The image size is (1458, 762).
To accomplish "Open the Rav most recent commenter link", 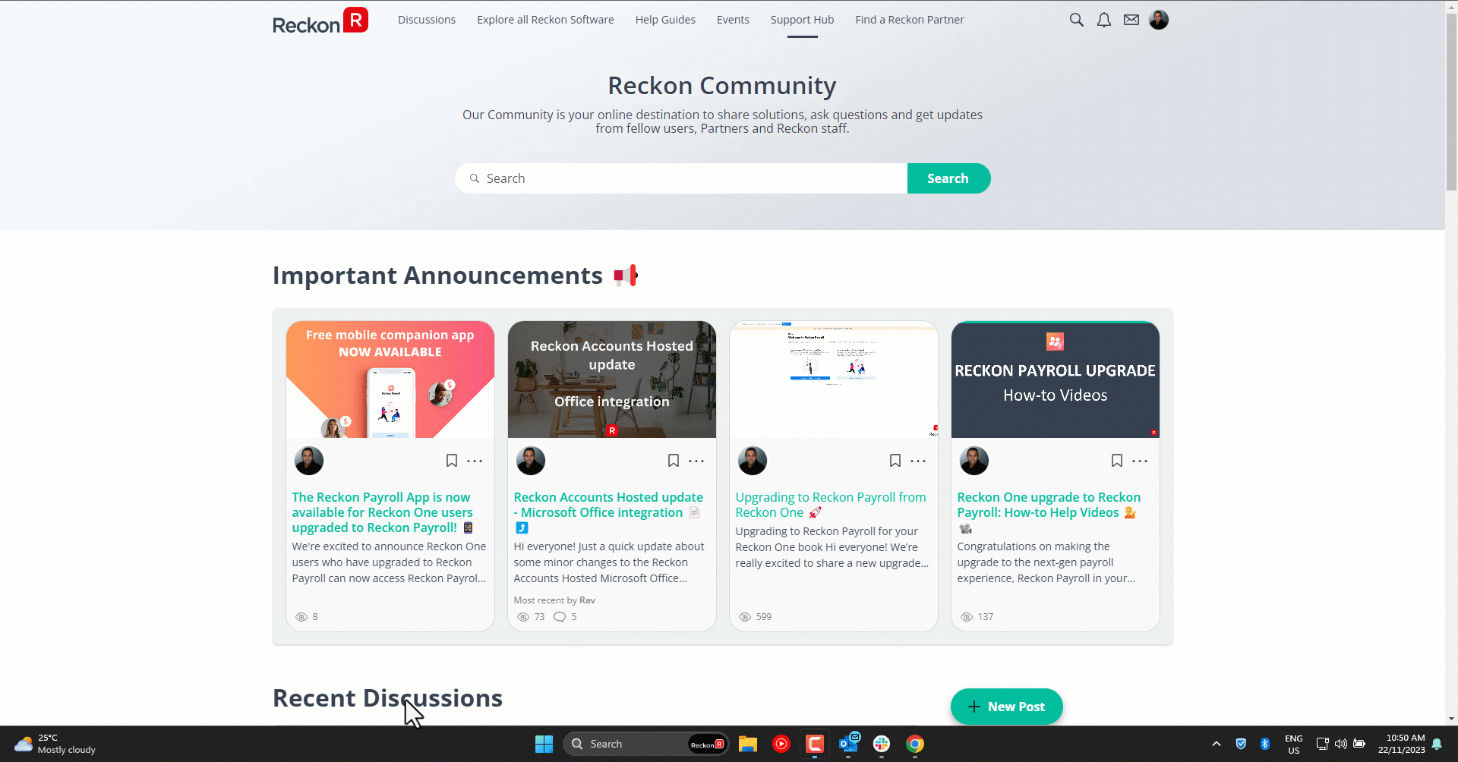I will click(x=587, y=600).
